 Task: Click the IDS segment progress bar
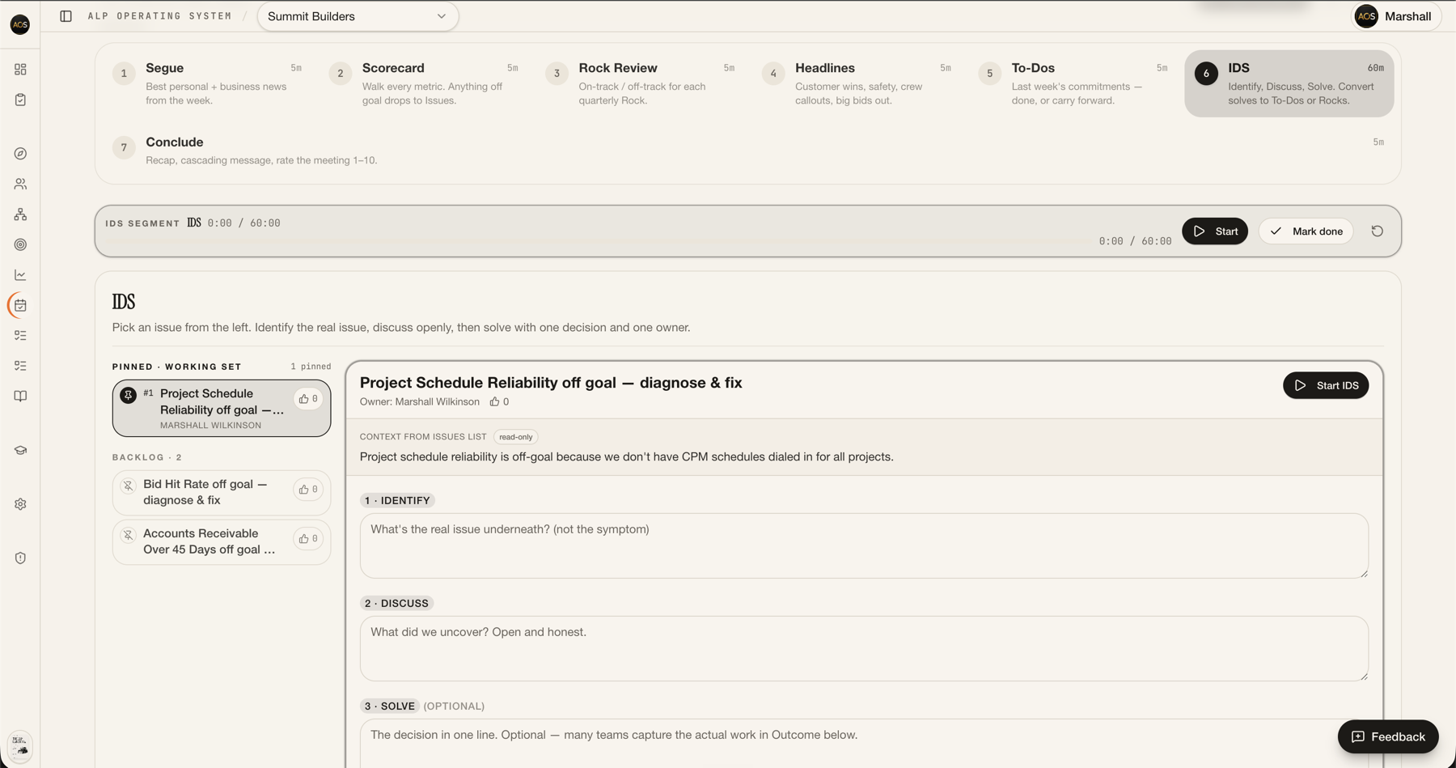[600, 241]
